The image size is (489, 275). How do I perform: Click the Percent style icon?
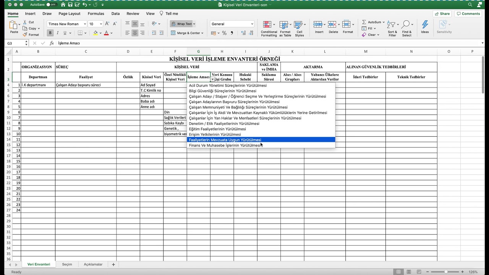224,33
